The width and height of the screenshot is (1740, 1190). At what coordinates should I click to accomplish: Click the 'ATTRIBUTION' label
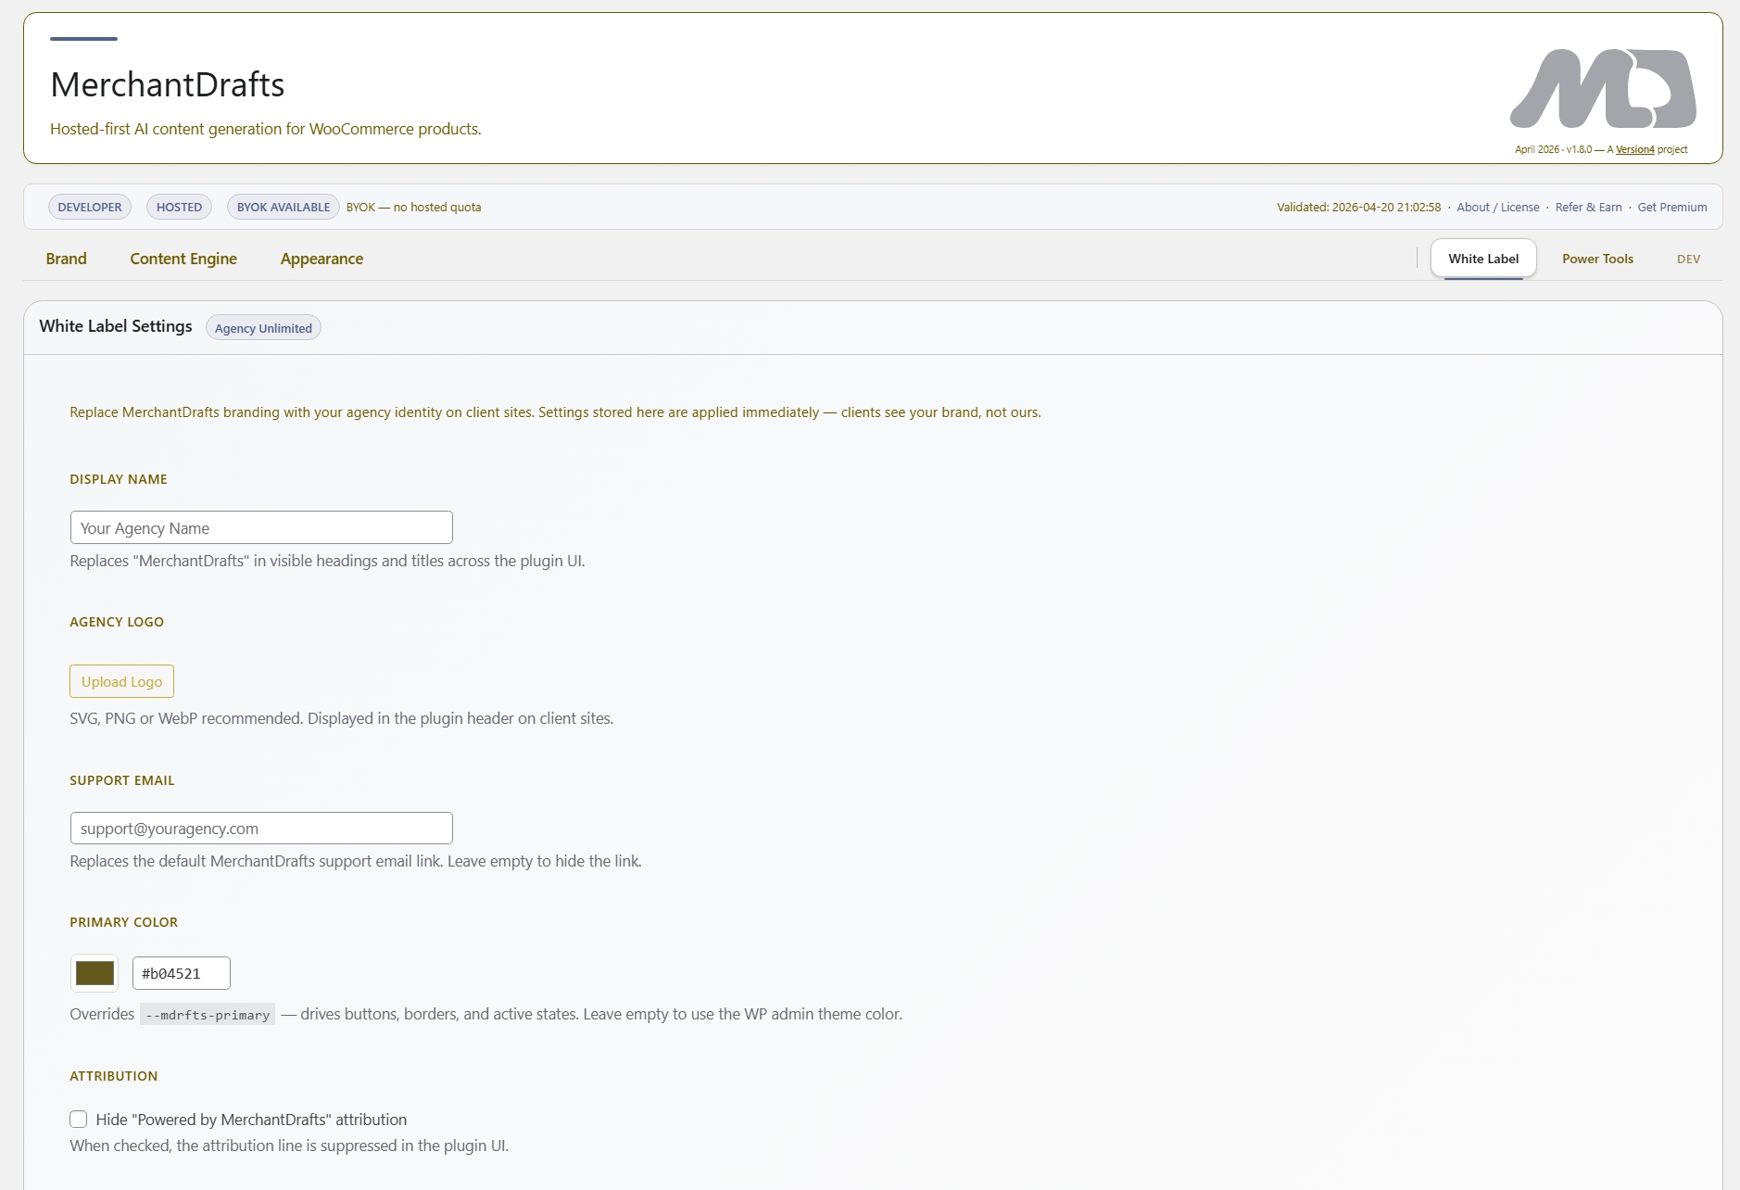(x=114, y=1076)
